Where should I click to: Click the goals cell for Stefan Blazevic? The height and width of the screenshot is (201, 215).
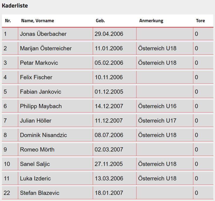(197, 193)
